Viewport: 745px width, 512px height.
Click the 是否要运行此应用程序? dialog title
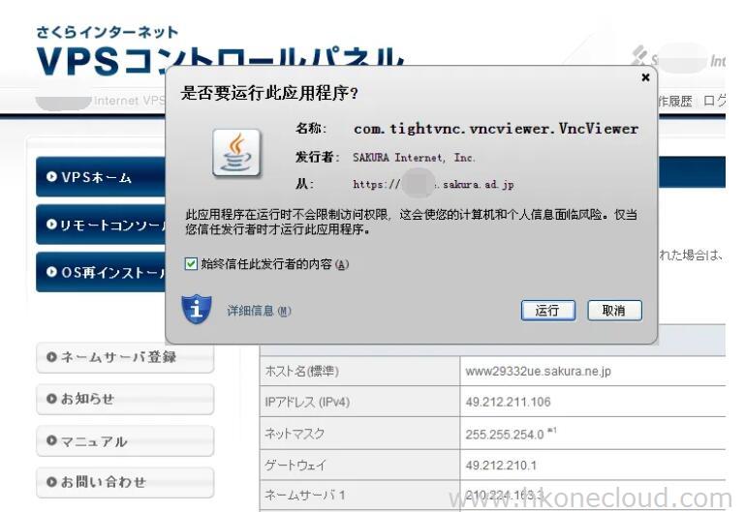269,93
